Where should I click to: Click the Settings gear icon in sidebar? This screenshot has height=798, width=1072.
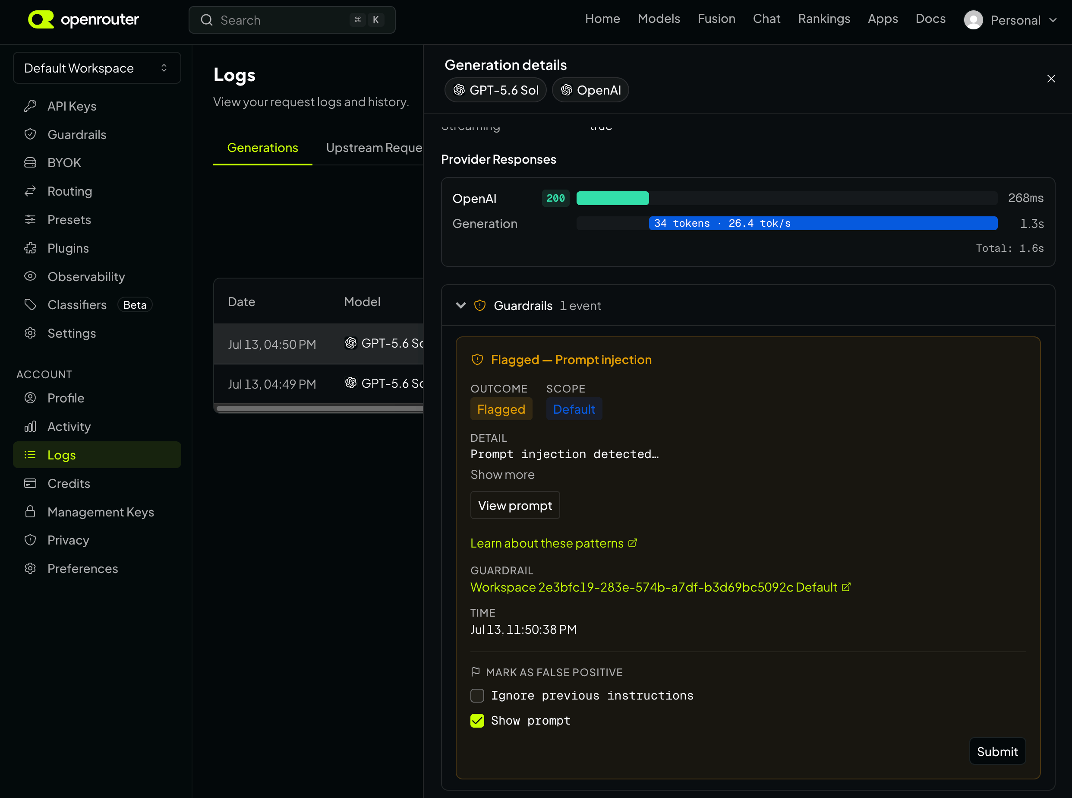coord(30,333)
